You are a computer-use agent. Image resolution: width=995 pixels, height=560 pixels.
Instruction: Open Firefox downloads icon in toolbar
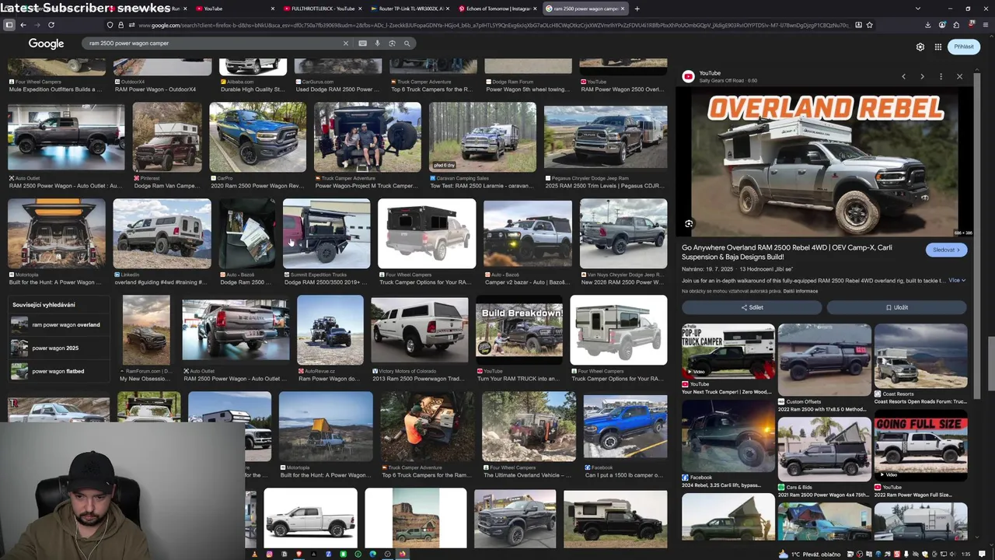coord(927,25)
